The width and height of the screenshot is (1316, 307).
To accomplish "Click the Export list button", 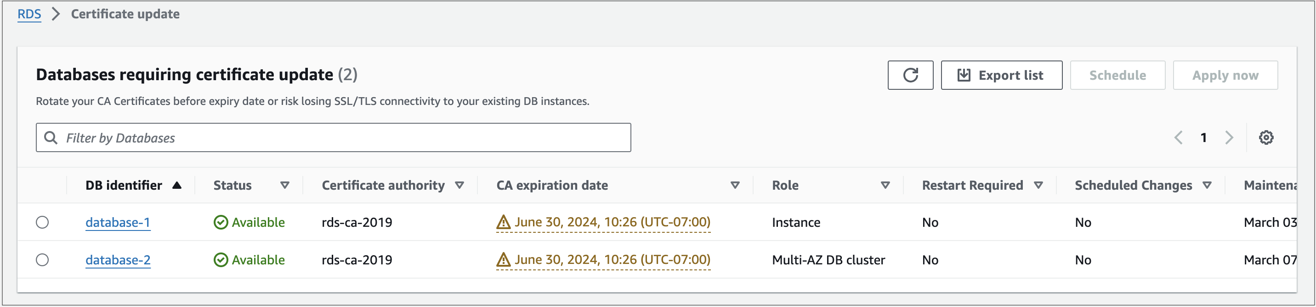I will (1001, 75).
